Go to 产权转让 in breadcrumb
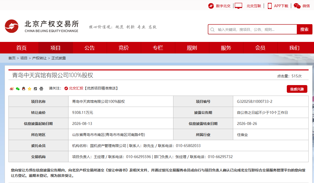The height and width of the screenshot is (183, 314). click(x=39, y=58)
